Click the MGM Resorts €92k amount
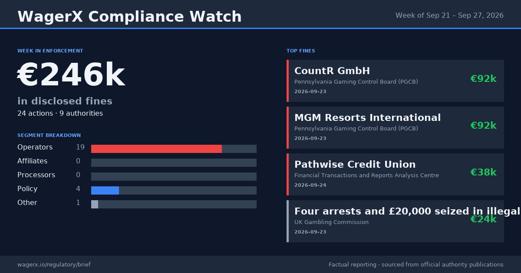Screen dimensions: 521x273 pos(483,126)
